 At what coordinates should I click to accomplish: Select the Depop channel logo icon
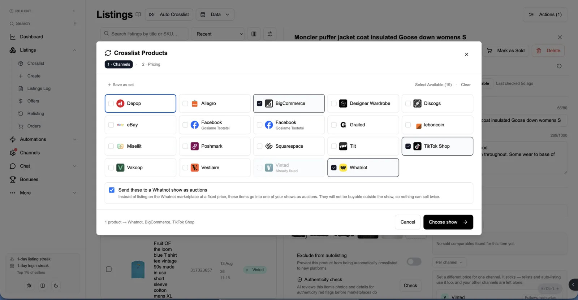[x=120, y=103]
